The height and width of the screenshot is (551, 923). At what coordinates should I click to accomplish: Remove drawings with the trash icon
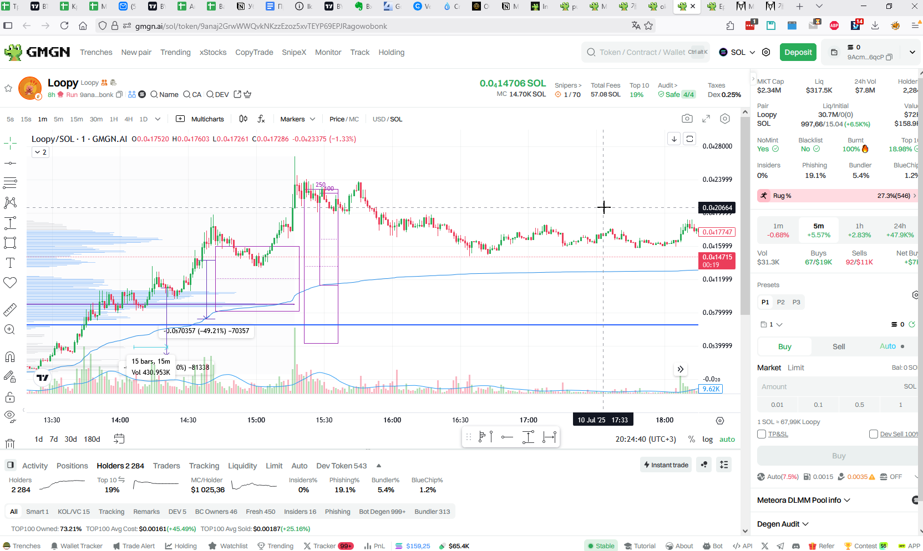10,443
